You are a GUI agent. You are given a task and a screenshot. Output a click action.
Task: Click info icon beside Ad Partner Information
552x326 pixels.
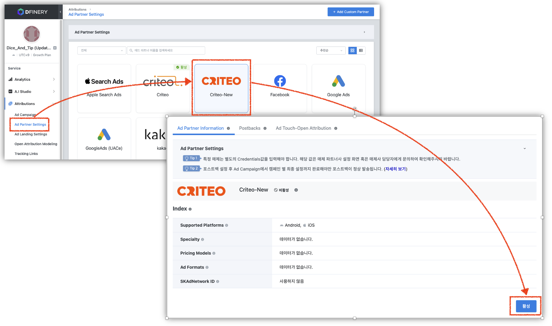click(228, 128)
